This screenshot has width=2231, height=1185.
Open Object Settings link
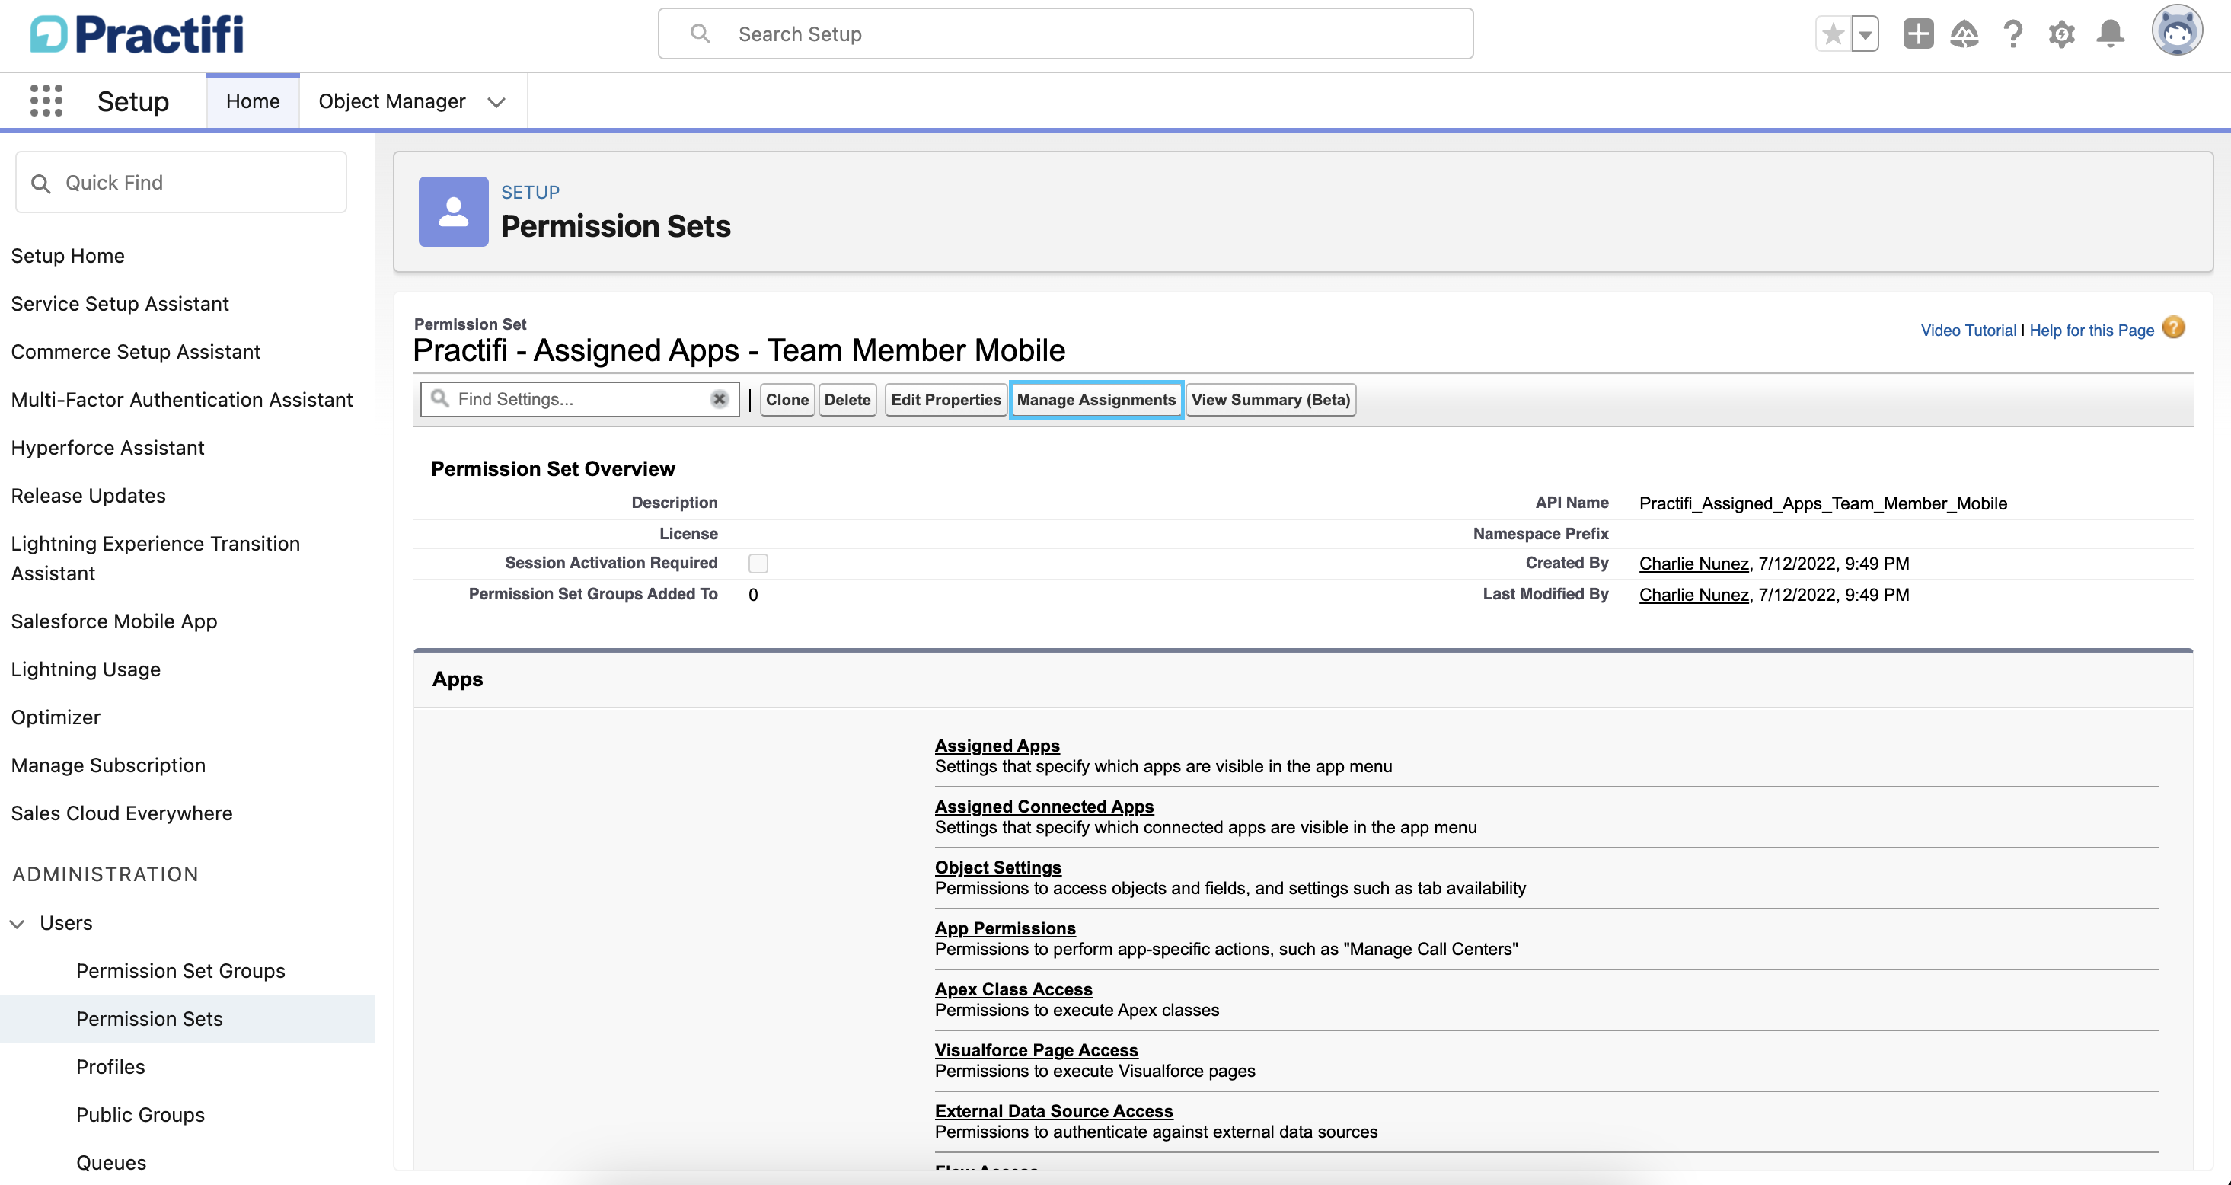point(997,867)
